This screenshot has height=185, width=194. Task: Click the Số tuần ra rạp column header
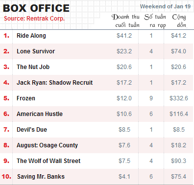(x=155, y=21)
